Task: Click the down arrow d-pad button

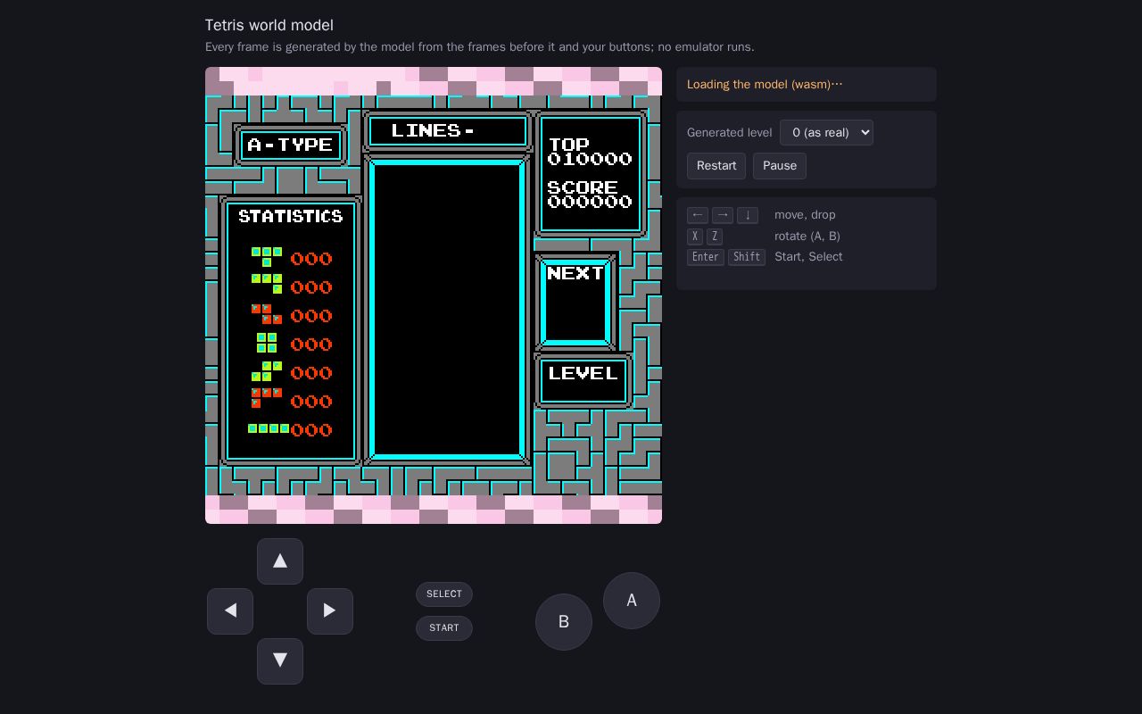Action: point(280,661)
